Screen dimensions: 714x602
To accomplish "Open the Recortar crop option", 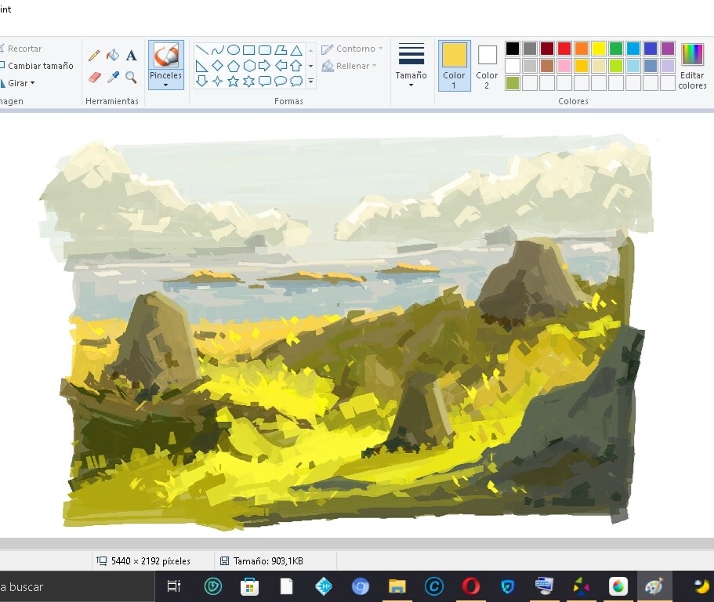I will (x=22, y=48).
